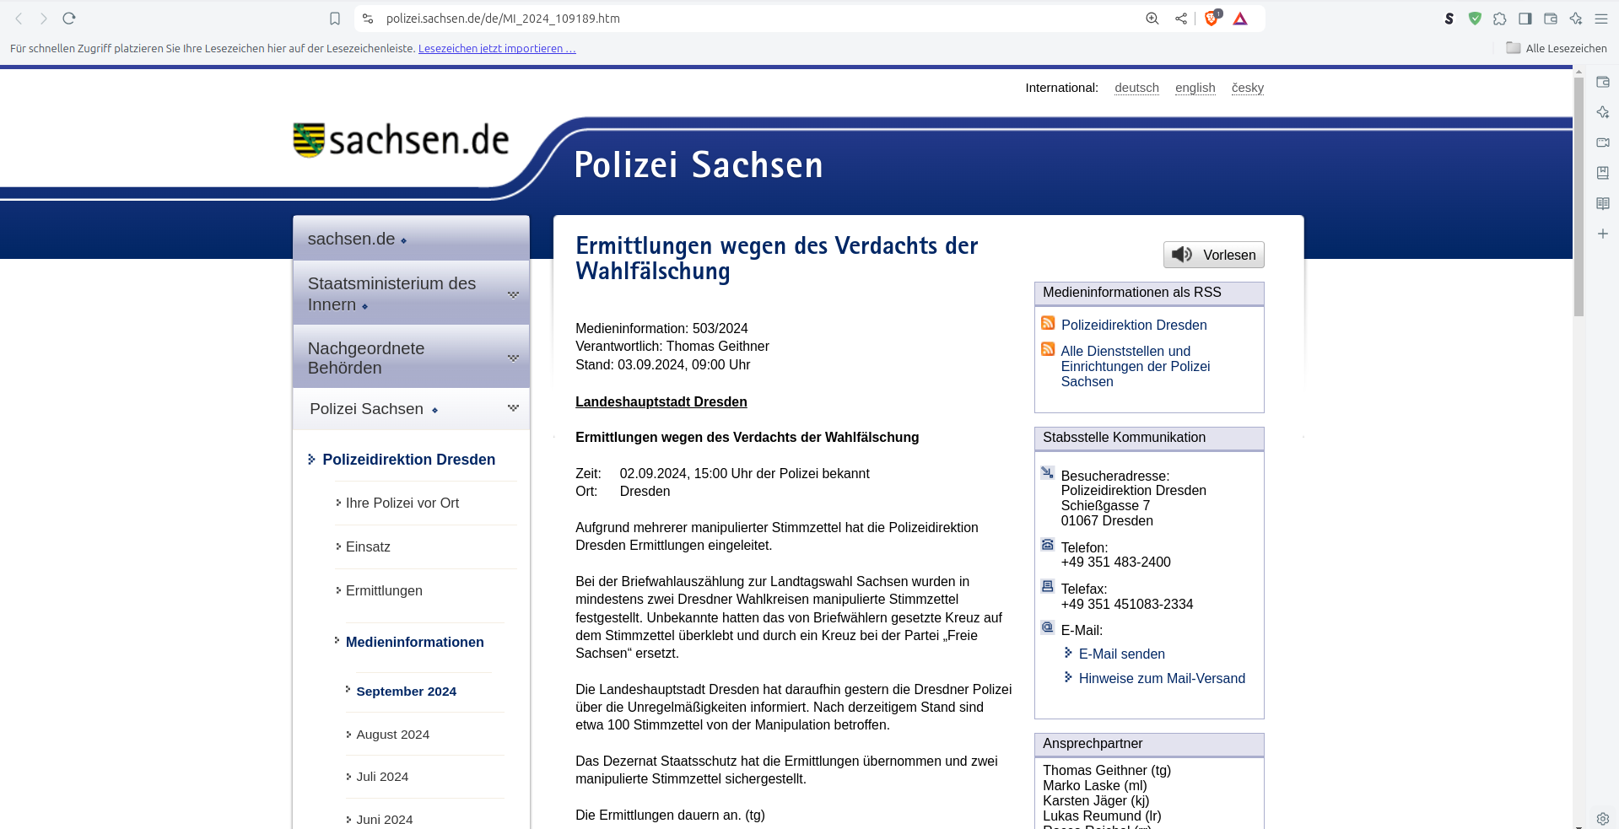The width and height of the screenshot is (1619, 829).
Task: Click the page vertical scrollbar thumb
Action: [1579, 196]
